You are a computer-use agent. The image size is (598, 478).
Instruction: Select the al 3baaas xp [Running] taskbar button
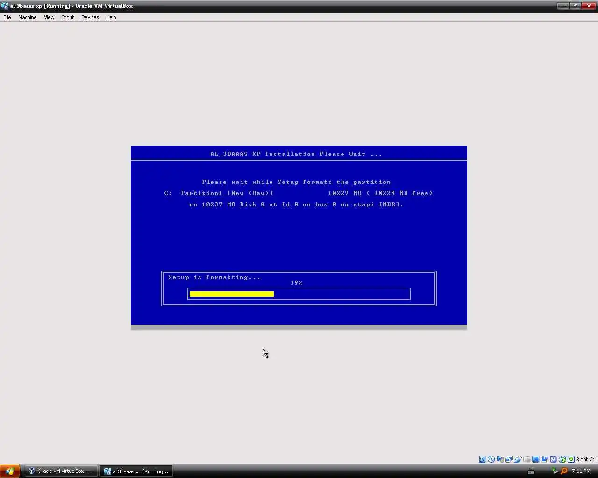tap(136, 471)
